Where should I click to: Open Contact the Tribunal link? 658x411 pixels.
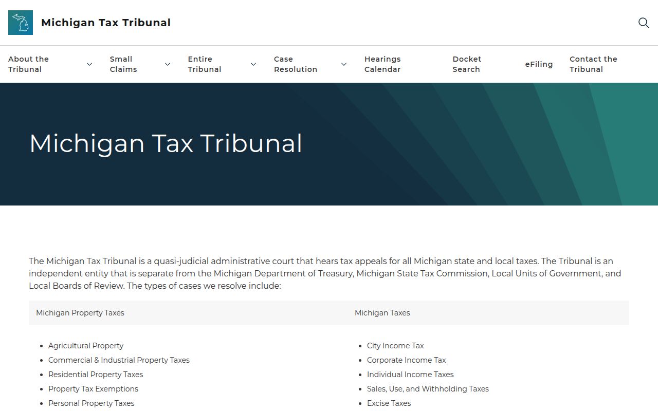pos(593,64)
